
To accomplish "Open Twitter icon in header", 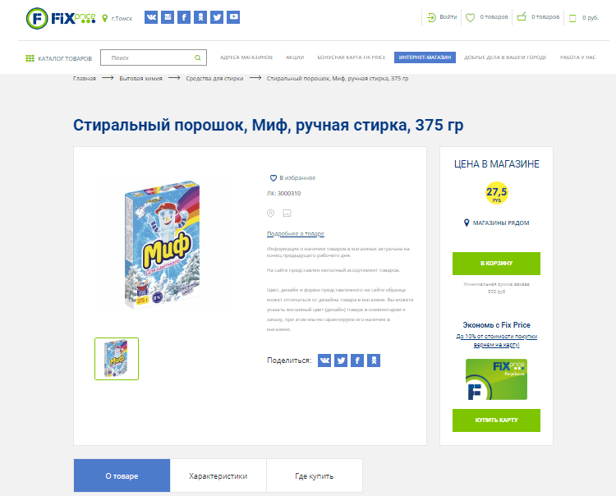I will click(217, 17).
